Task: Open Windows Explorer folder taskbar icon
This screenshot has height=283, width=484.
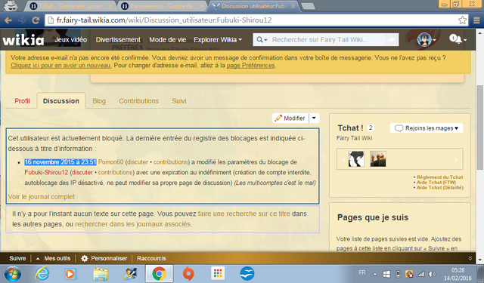Action: [101, 274]
